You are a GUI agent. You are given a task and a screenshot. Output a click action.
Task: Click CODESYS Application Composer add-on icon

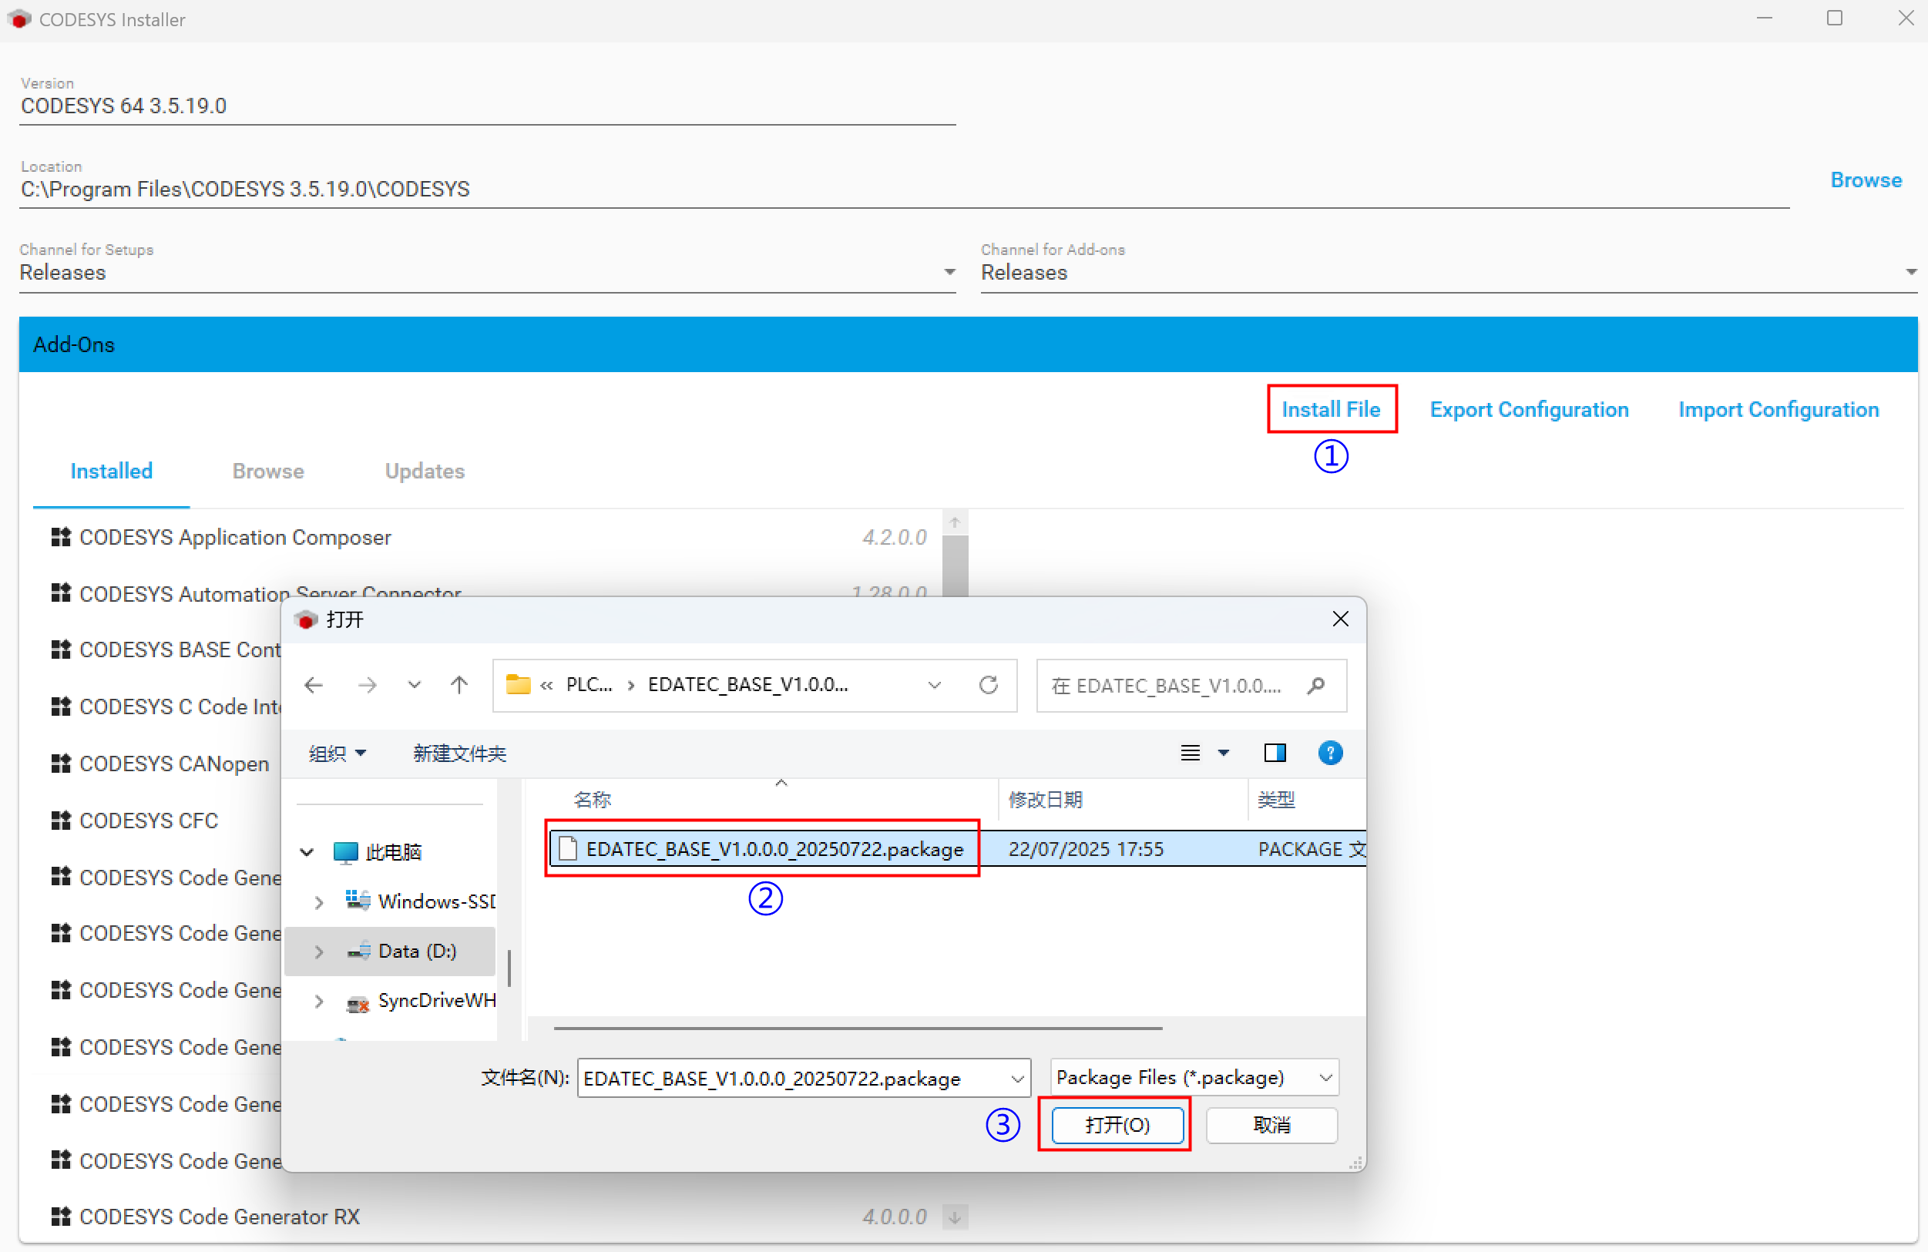61,537
